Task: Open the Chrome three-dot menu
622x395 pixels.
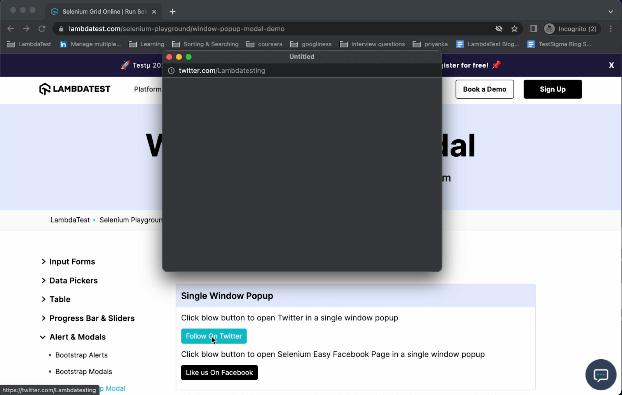Action: [611, 29]
